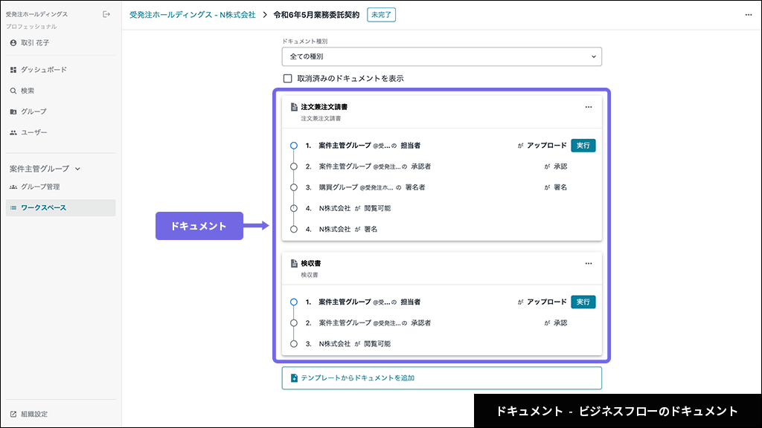Open the 注文兼注文請書 card options menu
The height and width of the screenshot is (428, 762).
[589, 107]
